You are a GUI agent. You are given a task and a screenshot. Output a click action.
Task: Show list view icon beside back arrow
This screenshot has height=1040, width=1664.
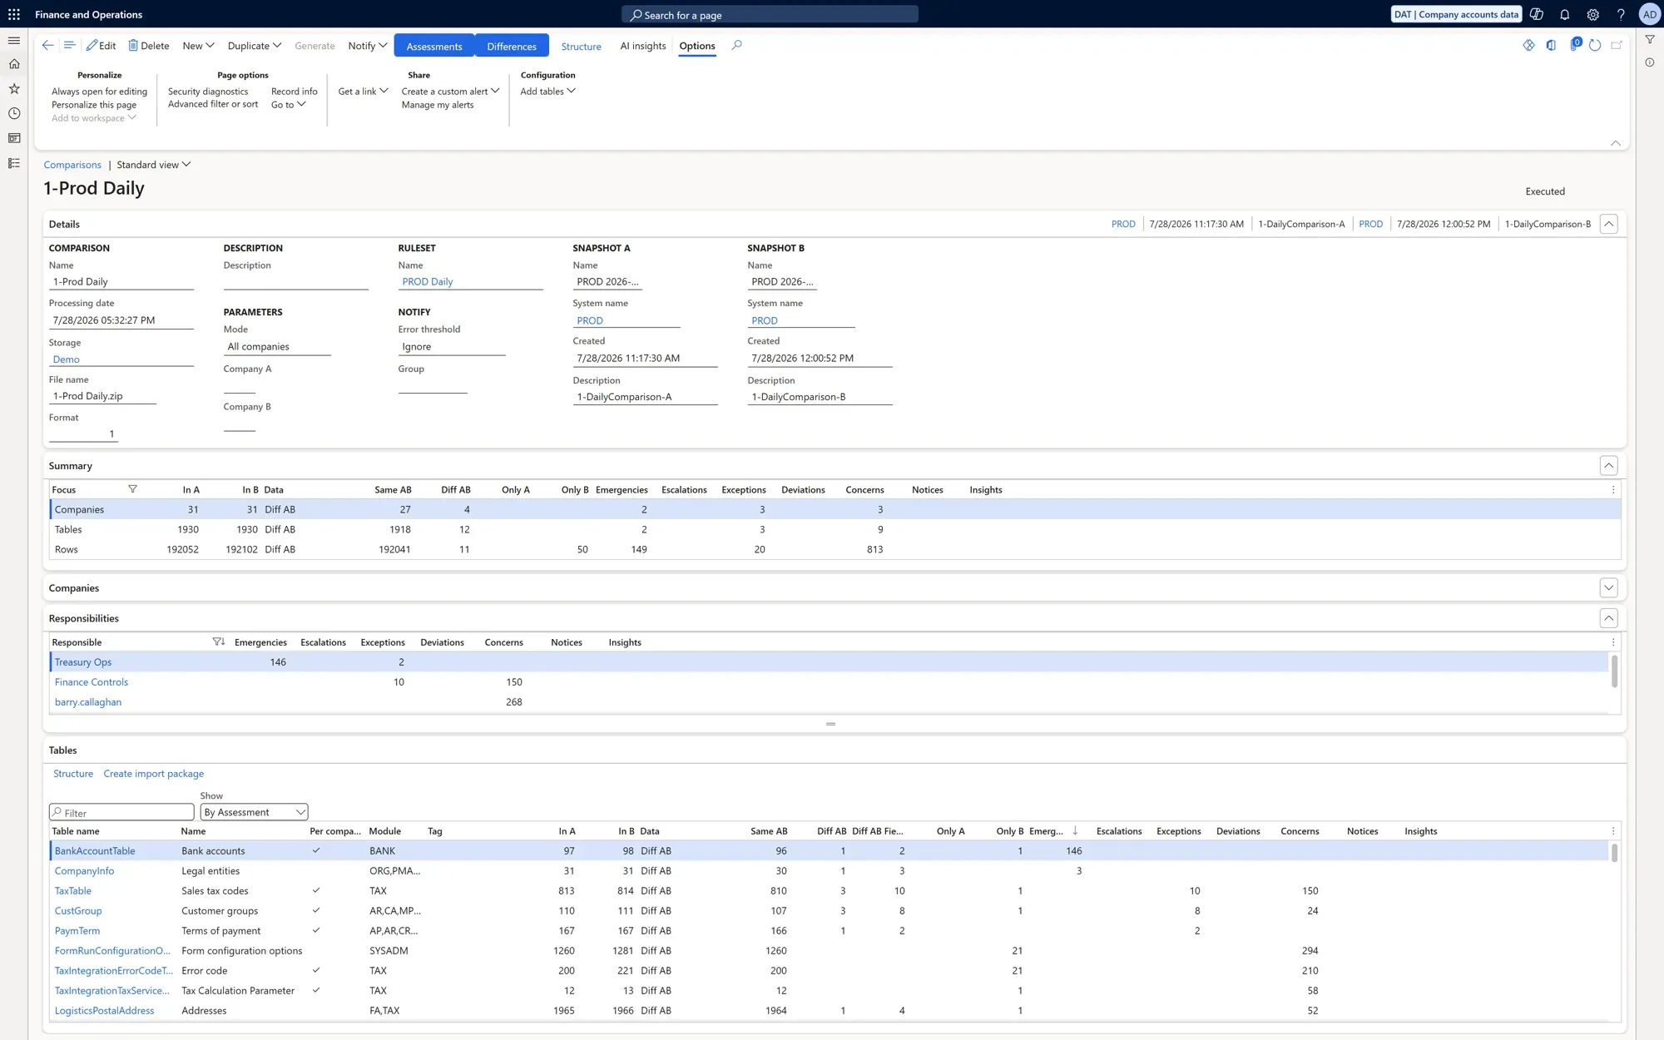pos(69,46)
